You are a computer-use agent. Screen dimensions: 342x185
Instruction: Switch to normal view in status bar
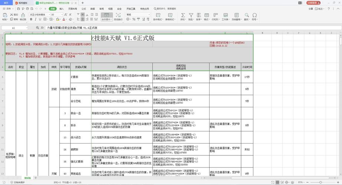pos(277,182)
